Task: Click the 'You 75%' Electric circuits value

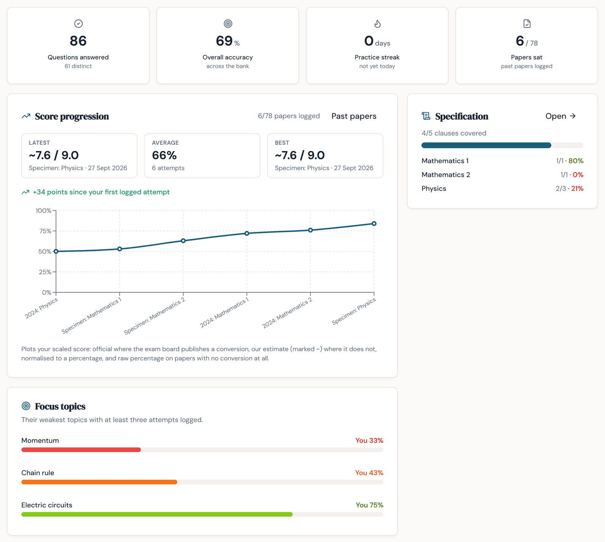Action: 369,505
